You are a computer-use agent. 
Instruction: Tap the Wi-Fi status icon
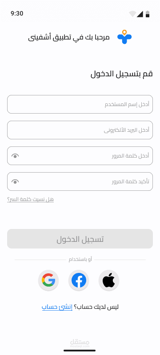132,14
